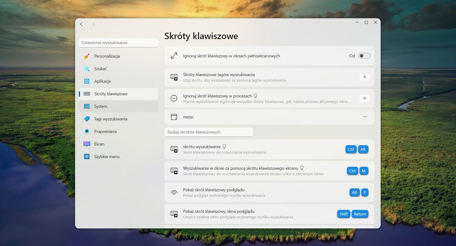Click the forward arrow navigation icon
This screenshot has height=246, width=456.
click(x=93, y=24)
